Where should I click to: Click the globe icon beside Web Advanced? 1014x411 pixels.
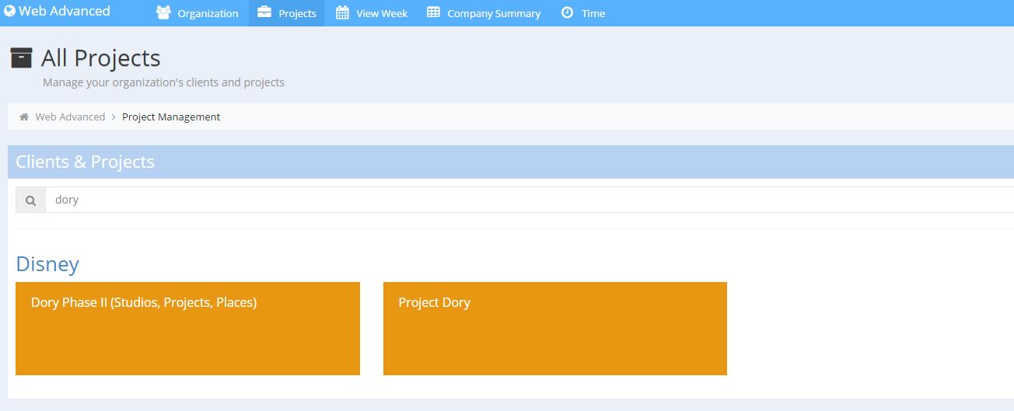click(10, 12)
